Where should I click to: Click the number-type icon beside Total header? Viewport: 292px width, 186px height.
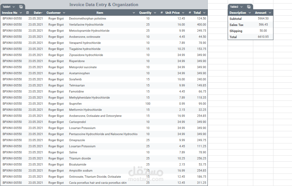[x=190, y=13]
